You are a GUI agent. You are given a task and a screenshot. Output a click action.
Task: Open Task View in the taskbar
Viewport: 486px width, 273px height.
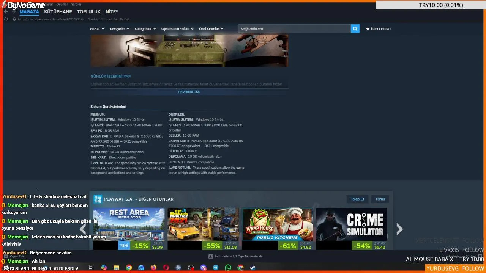point(91,268)
